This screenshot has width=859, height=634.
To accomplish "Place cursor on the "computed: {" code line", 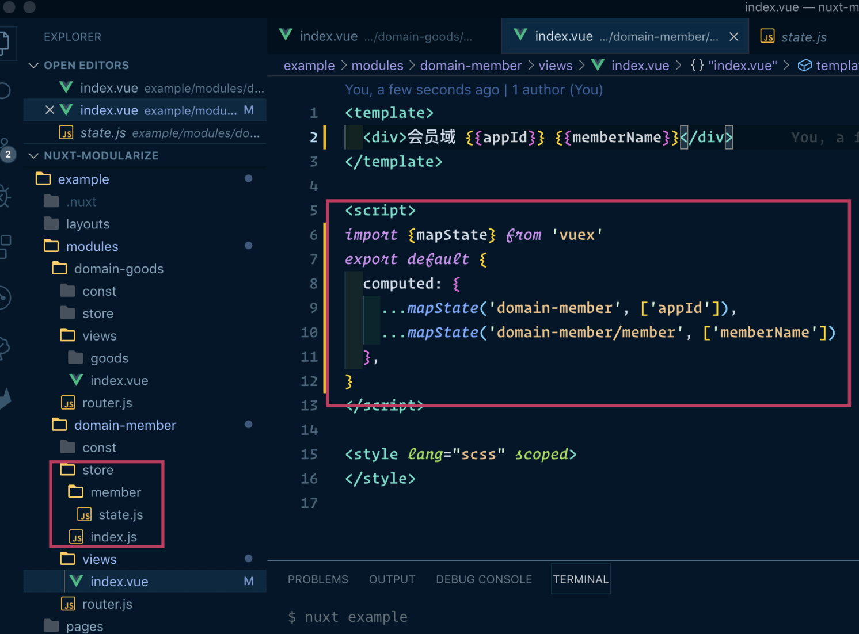I will tap(412, 284).
